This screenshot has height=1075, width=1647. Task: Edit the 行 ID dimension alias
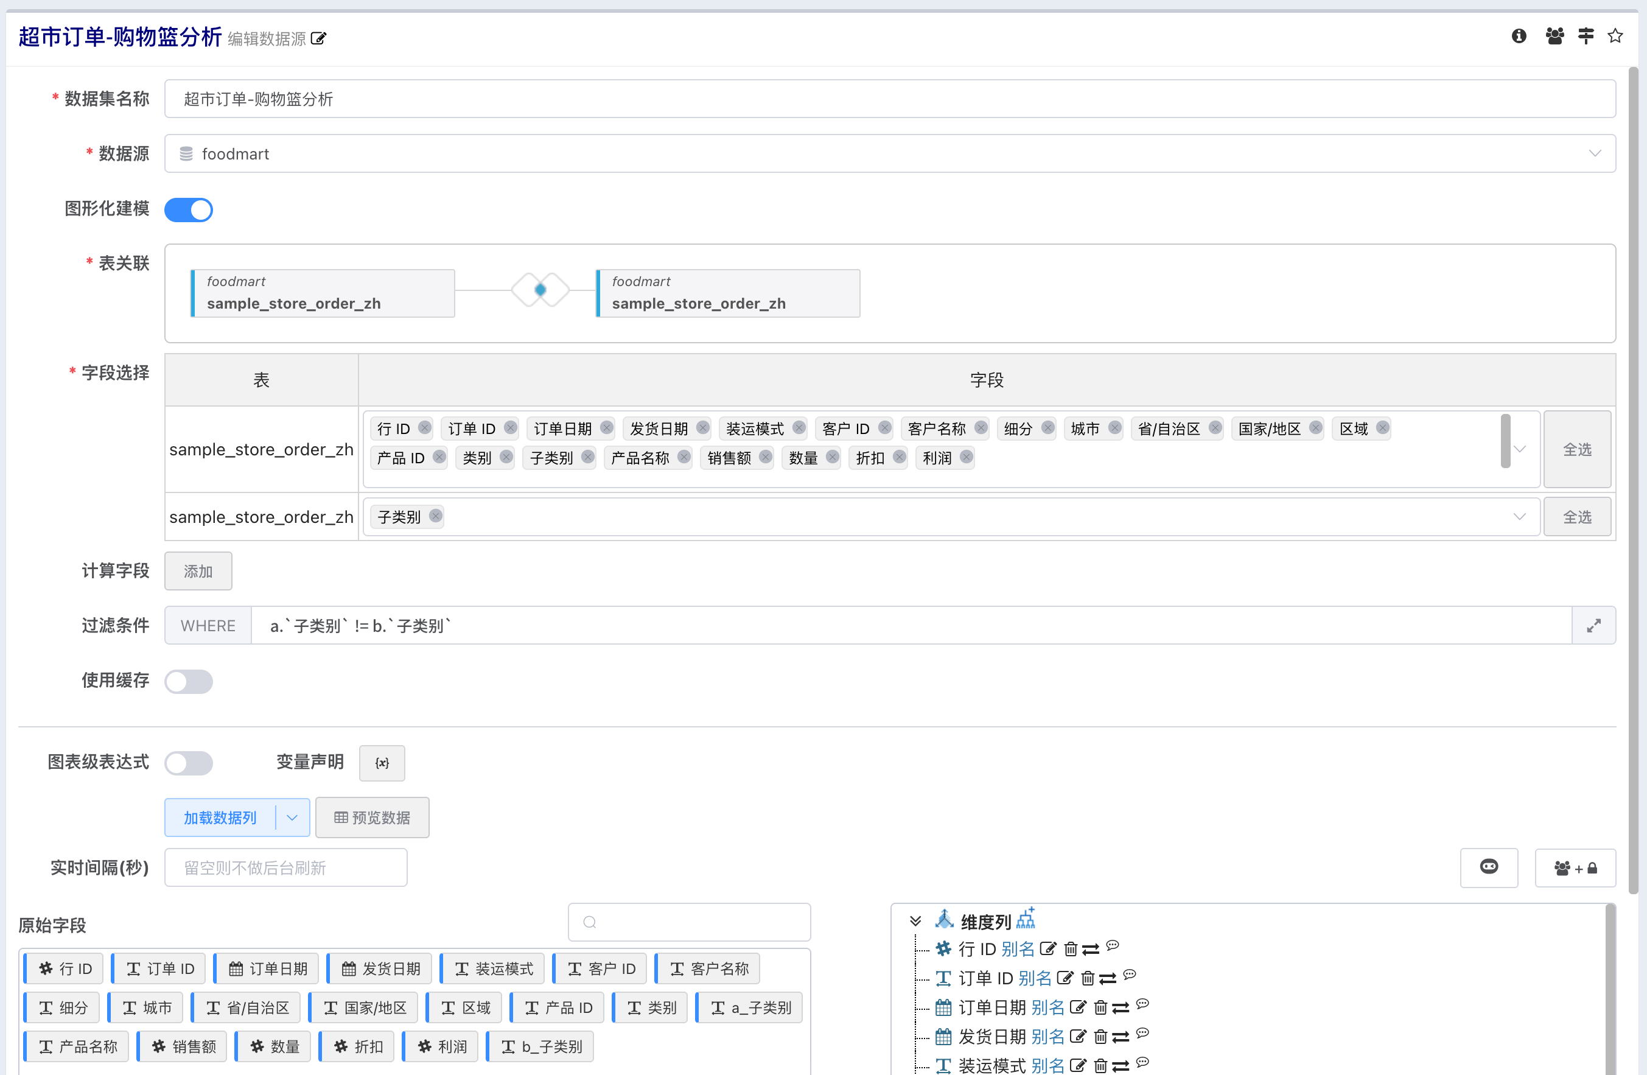coord(1049,948)
